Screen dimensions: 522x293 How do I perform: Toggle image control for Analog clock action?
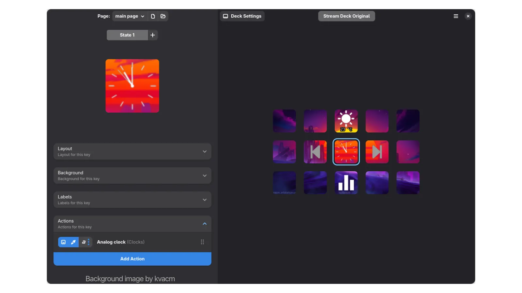(x=63, y=242)
